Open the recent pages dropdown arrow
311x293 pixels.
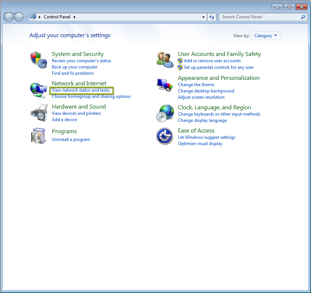pyautogui.click(x=26, y=17)
